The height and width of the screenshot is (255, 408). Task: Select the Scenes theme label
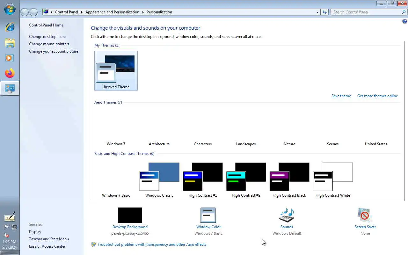pyautogui.click(x=333, y=144)
